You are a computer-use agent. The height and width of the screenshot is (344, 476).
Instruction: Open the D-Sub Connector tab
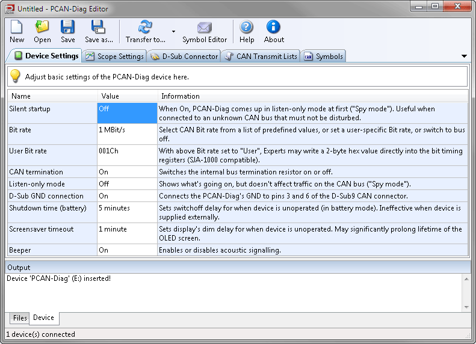coord(184,57)
